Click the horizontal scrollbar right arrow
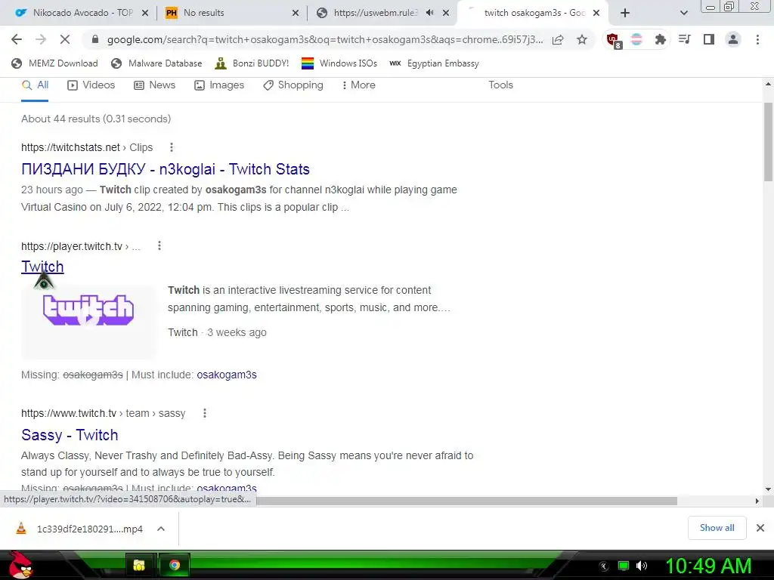The image size is (774, 580). (x=757, y=501)
